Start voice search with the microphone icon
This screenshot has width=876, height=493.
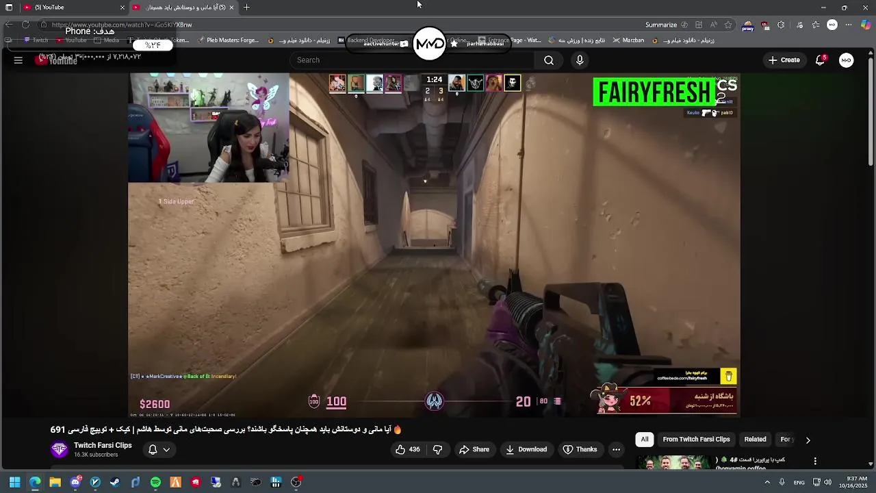point(580,60)
